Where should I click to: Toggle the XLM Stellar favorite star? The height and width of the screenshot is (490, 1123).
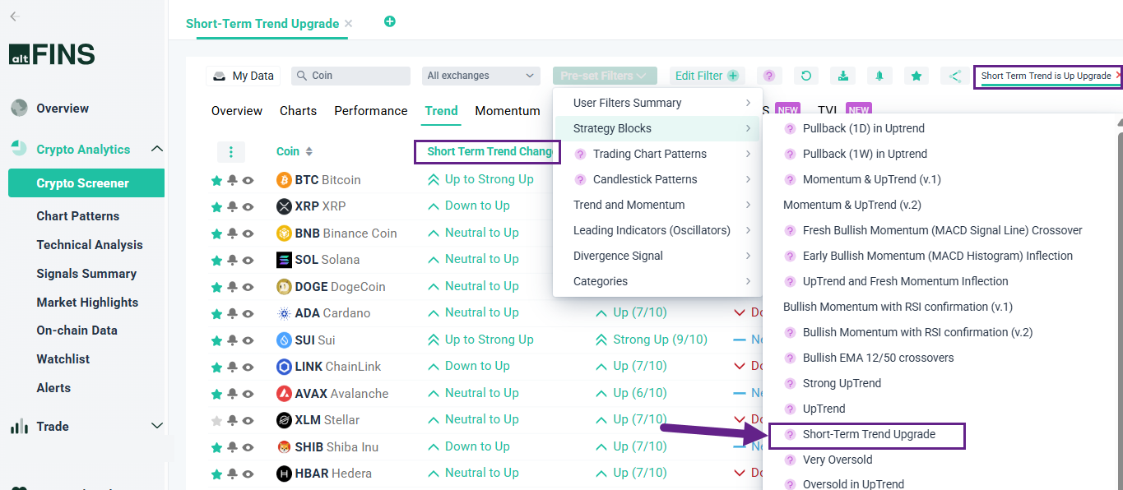[216, 421]
